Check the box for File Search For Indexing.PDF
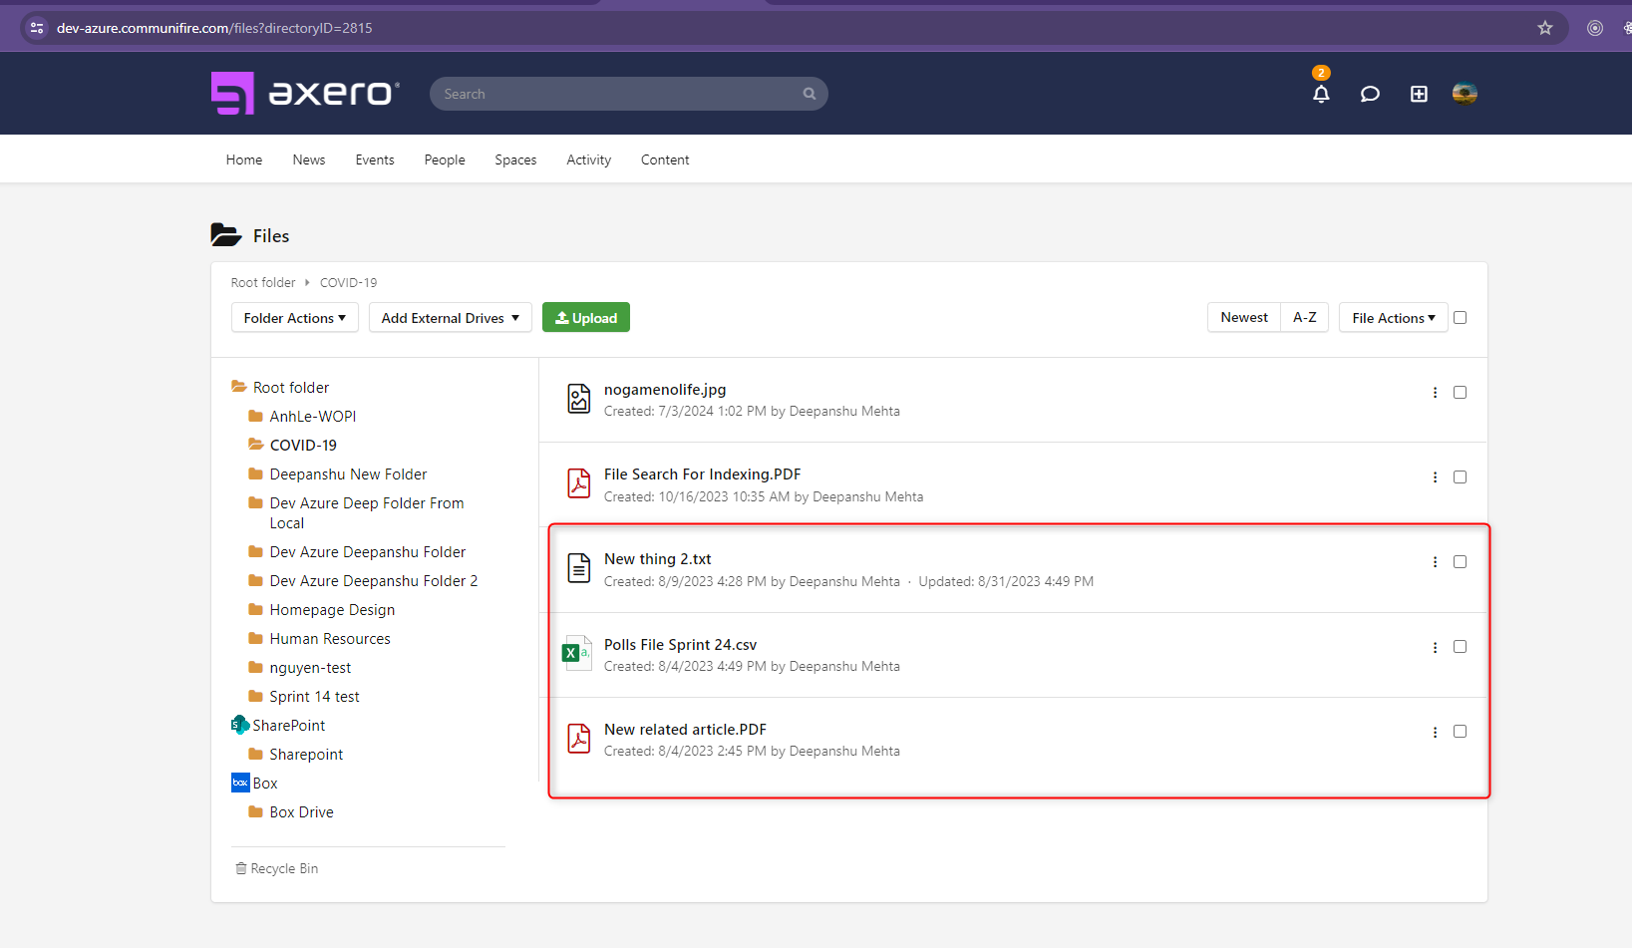The width and height of the screenshot is (1632, 948). (1461, 477)
